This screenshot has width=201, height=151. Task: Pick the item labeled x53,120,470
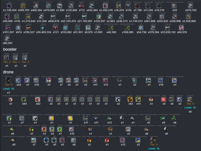pyautogui.click(x=68, y=17)
